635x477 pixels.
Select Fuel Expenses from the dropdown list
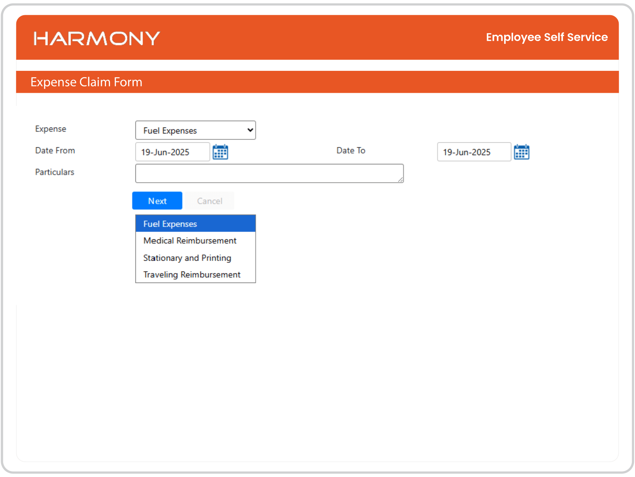(195, 224)
